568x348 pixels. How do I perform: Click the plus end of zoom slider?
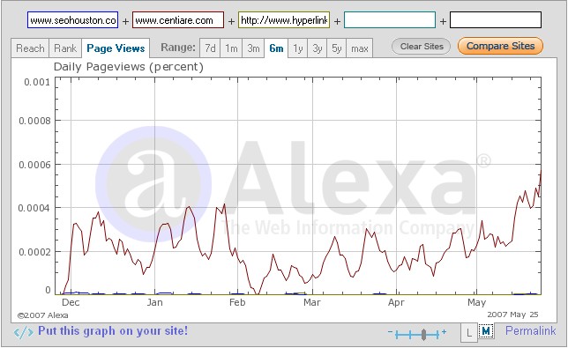click(x=445, y=332)
